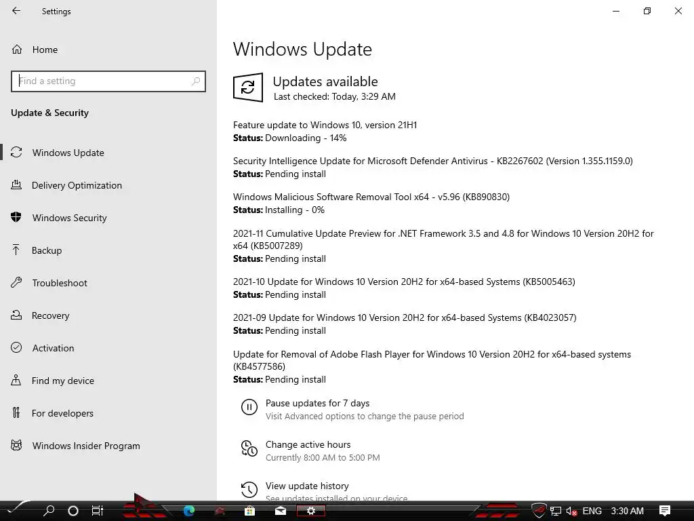Click the 'Downloading - 14%' status
Viewport: 694px width, 521px height.
306,138
